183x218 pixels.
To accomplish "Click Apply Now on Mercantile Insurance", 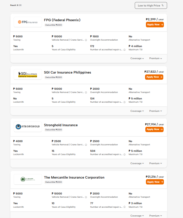I will tap(155, 182).
